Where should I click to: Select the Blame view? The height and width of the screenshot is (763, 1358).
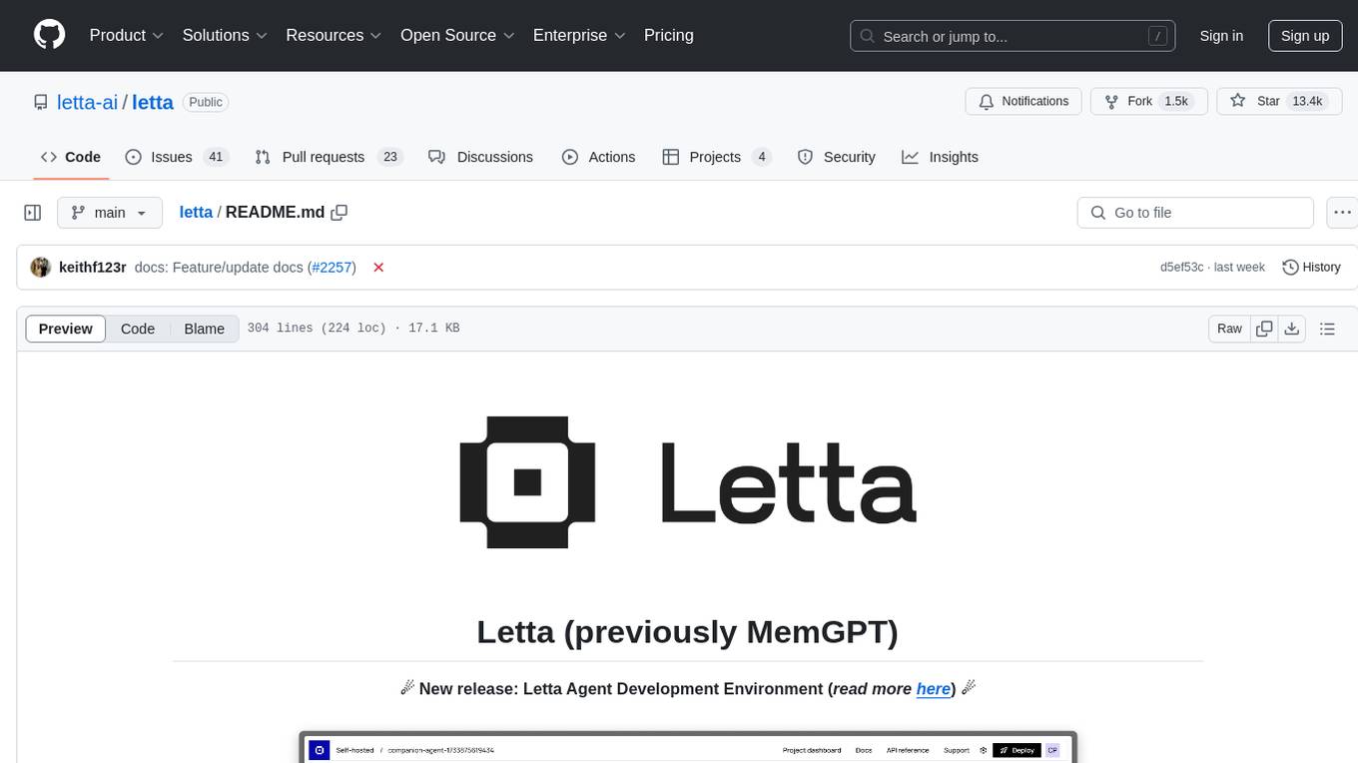click(205, 329)
